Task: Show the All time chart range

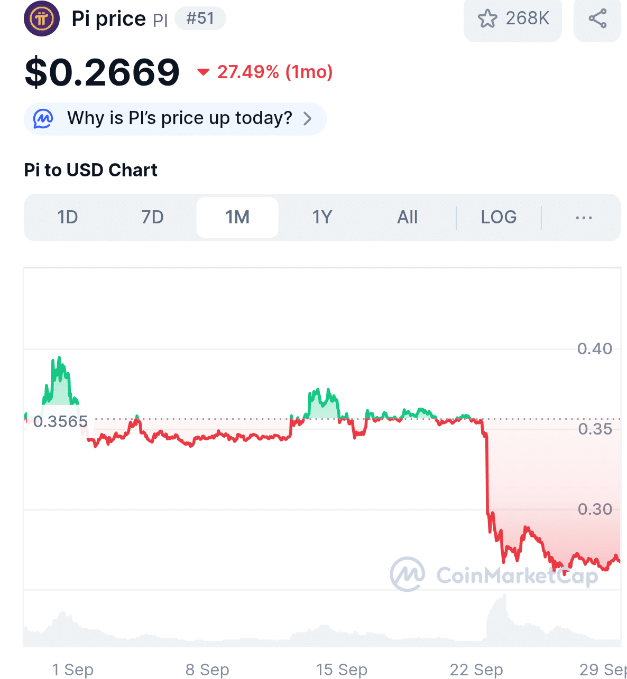Action: coord(408,218)
